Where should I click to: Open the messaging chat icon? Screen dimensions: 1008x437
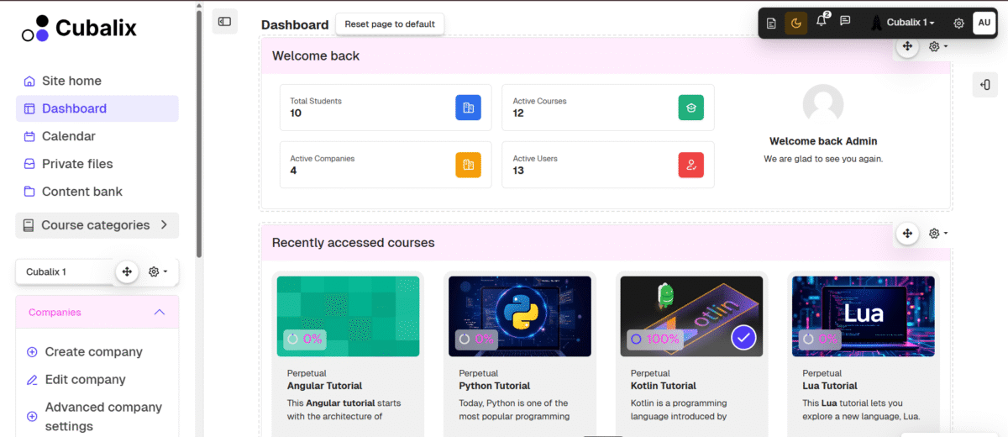pyautogui.click(x=846, y=22)
